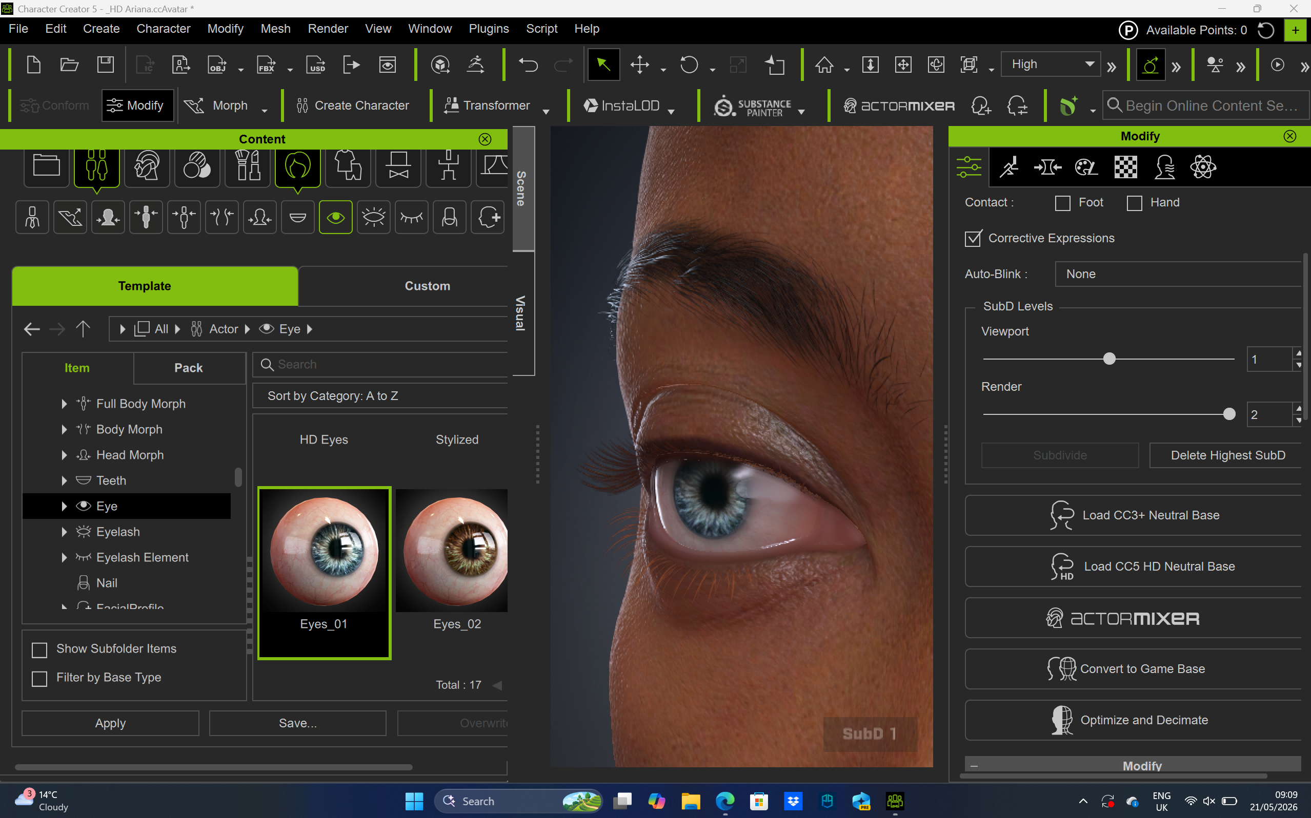Open the checkerboard Texture tab in Modify
The image size is (1311, 818).
pos(1125,167)
